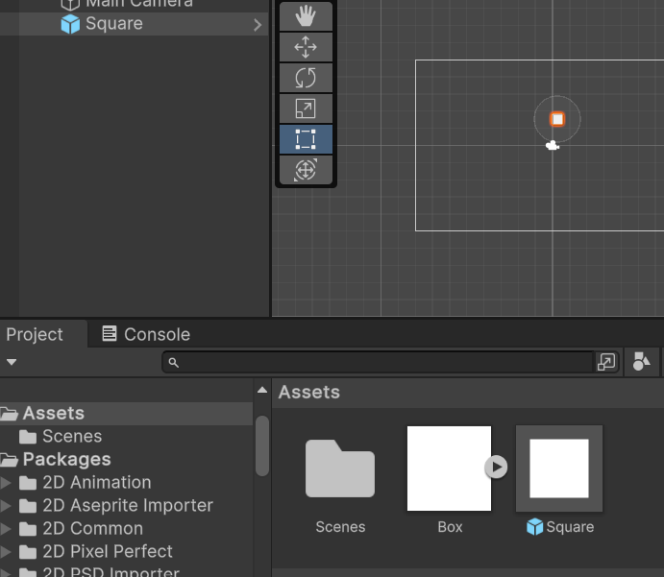Select the Rotate tool

coord(306,78)
